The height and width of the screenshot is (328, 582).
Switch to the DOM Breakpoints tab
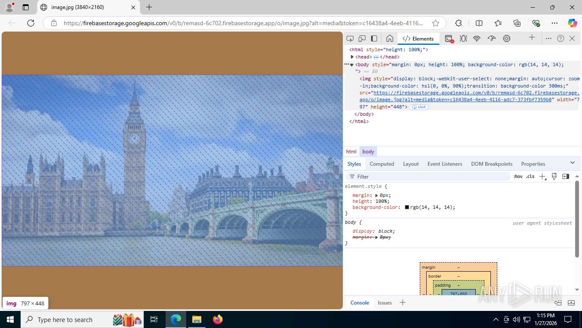(x=492, y=164)
